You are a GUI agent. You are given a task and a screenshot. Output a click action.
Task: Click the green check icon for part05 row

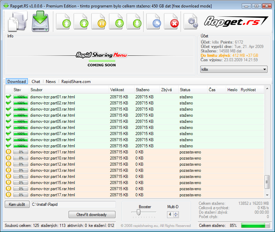coord(8,121)
